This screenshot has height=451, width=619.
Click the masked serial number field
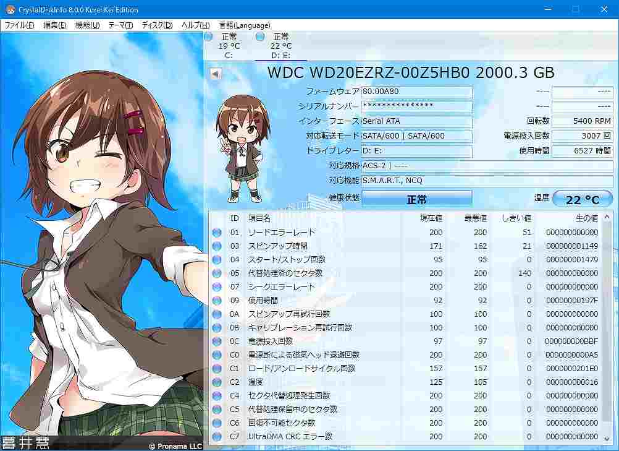coord(417,106)
